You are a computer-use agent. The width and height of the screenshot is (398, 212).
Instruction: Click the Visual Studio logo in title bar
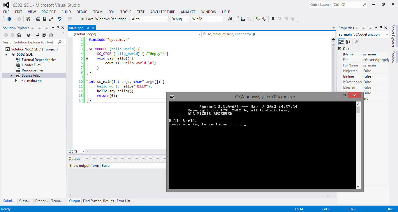pyautogui.click(x=6, y=5)
